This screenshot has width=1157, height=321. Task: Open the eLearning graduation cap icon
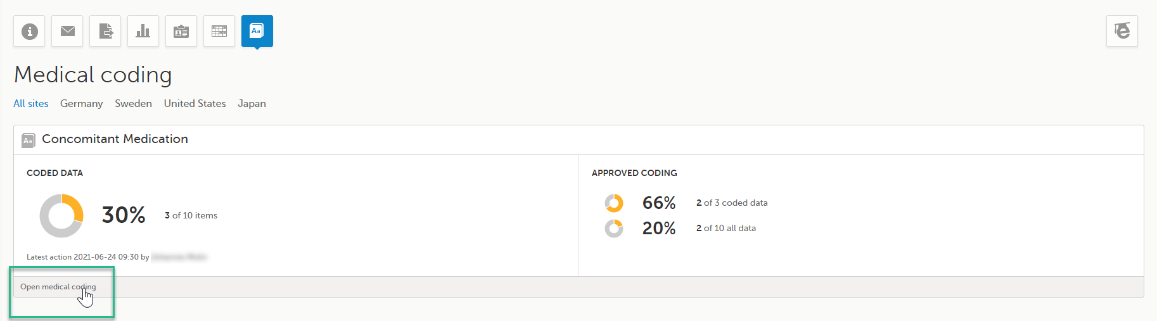click(1122, 31)
